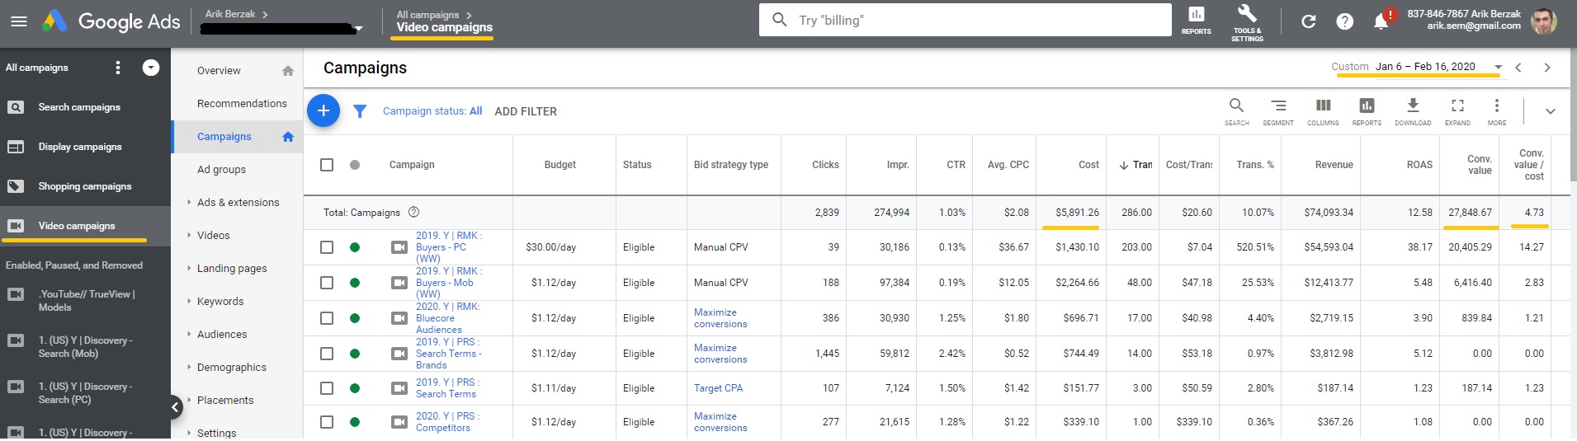
Task: Click the refresh icon
Action: tap(1308, 21)
